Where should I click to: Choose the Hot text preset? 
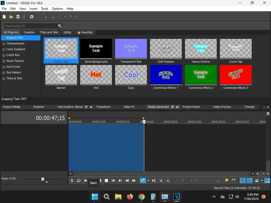click(96, 77)
